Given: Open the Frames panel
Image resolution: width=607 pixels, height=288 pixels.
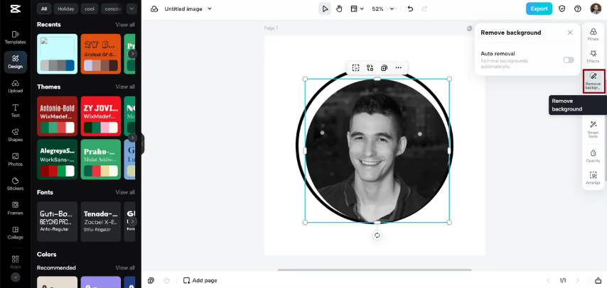Looking at the screenshot, I should point(15,207).
